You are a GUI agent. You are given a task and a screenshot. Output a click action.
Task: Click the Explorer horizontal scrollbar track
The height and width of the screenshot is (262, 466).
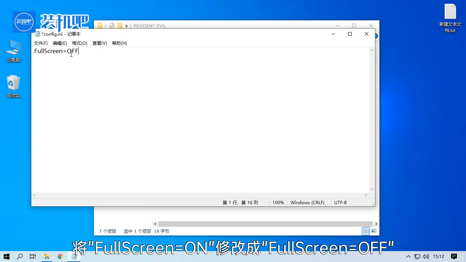pyautogui.click(x=265, y=224)
